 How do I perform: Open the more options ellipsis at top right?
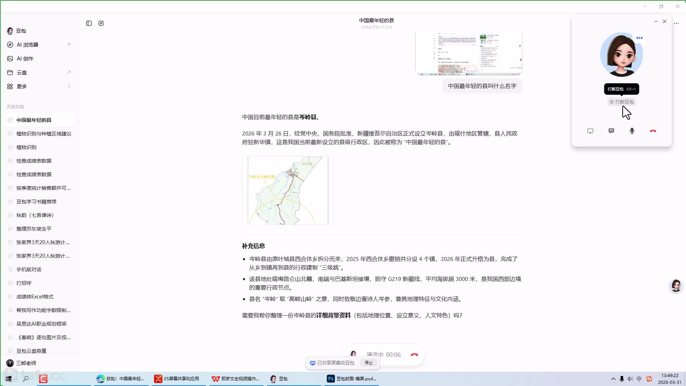point(676,23)
